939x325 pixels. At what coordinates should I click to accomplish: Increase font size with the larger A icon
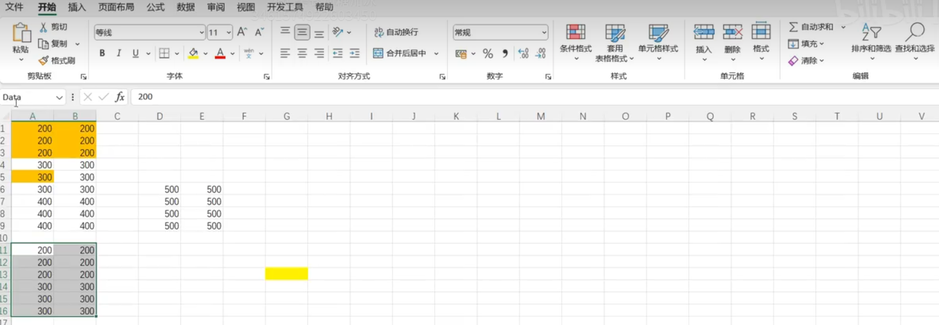(242, 32)
